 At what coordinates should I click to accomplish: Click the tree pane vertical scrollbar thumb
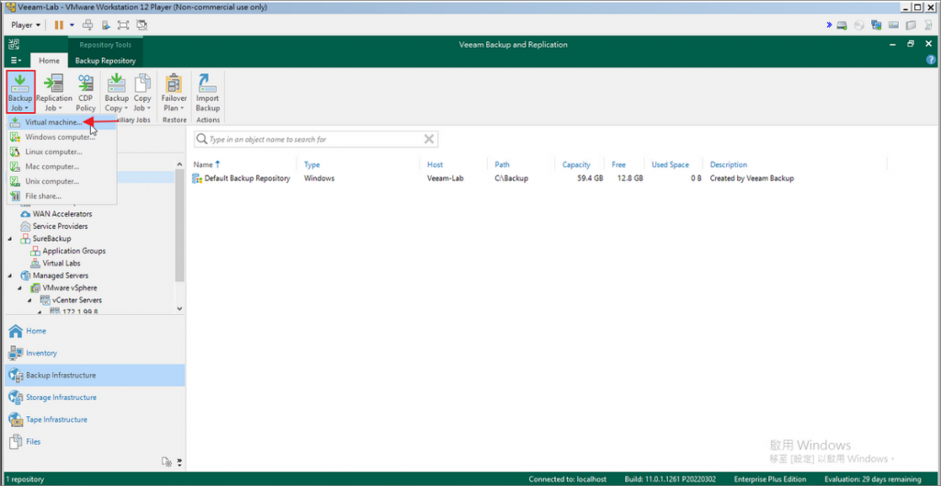tap(179, 225)
